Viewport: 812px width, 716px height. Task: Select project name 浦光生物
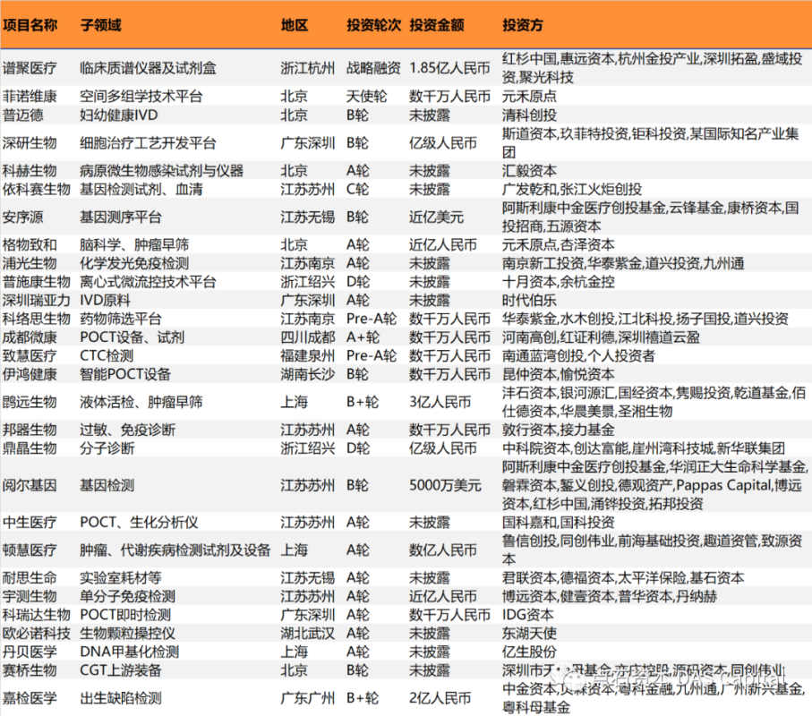[30, 263]
